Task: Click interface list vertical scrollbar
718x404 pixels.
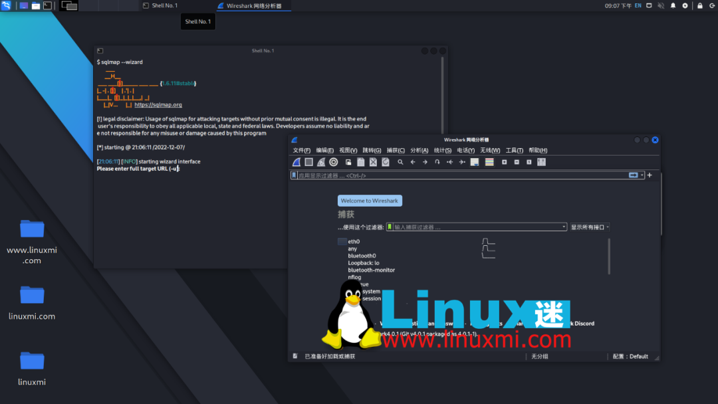Action: click(609, 256)
